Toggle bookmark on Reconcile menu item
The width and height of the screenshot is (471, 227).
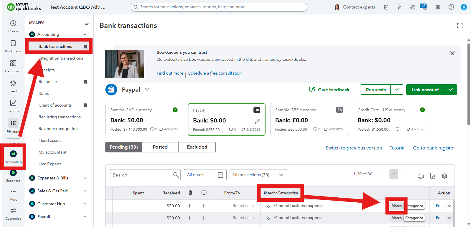[85, 82]
